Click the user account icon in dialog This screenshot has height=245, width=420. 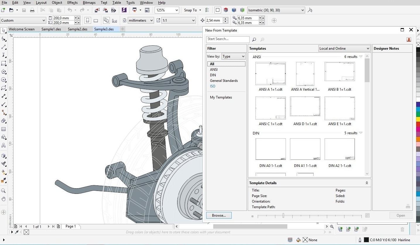click(x=409, y=39)
